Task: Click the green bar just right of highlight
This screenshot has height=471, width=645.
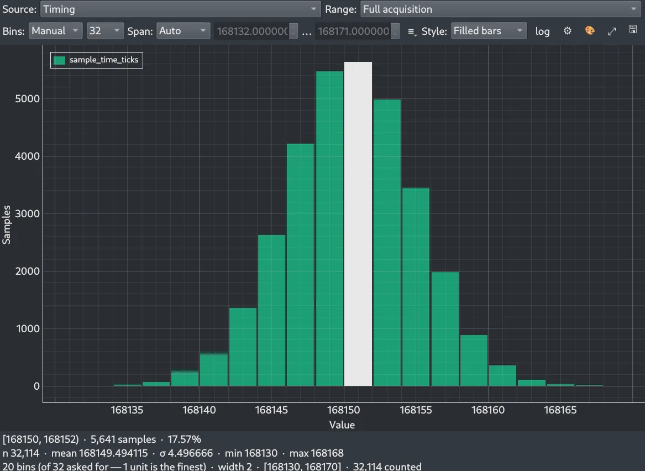Action: 387,243
